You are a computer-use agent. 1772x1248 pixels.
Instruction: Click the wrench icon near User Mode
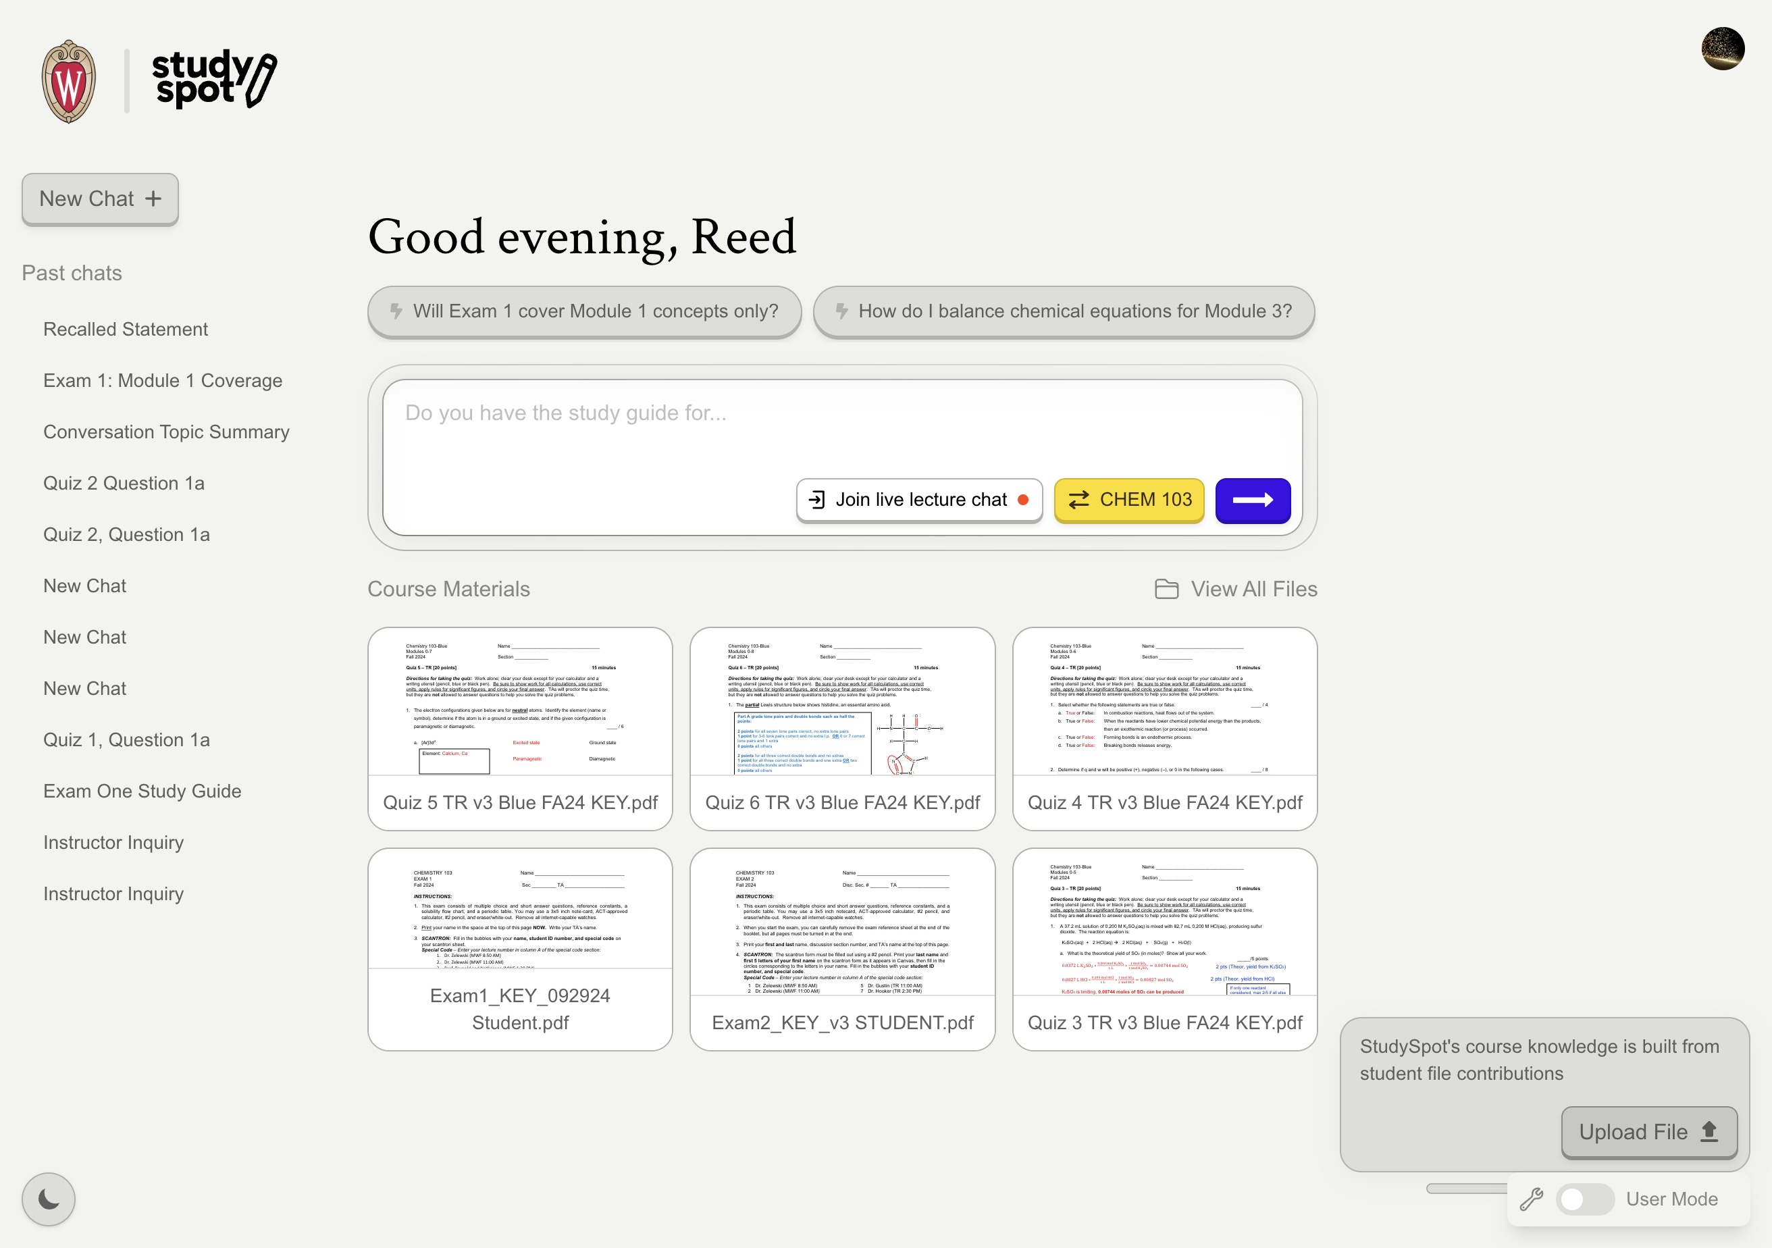click(x=1531, y=1199)
